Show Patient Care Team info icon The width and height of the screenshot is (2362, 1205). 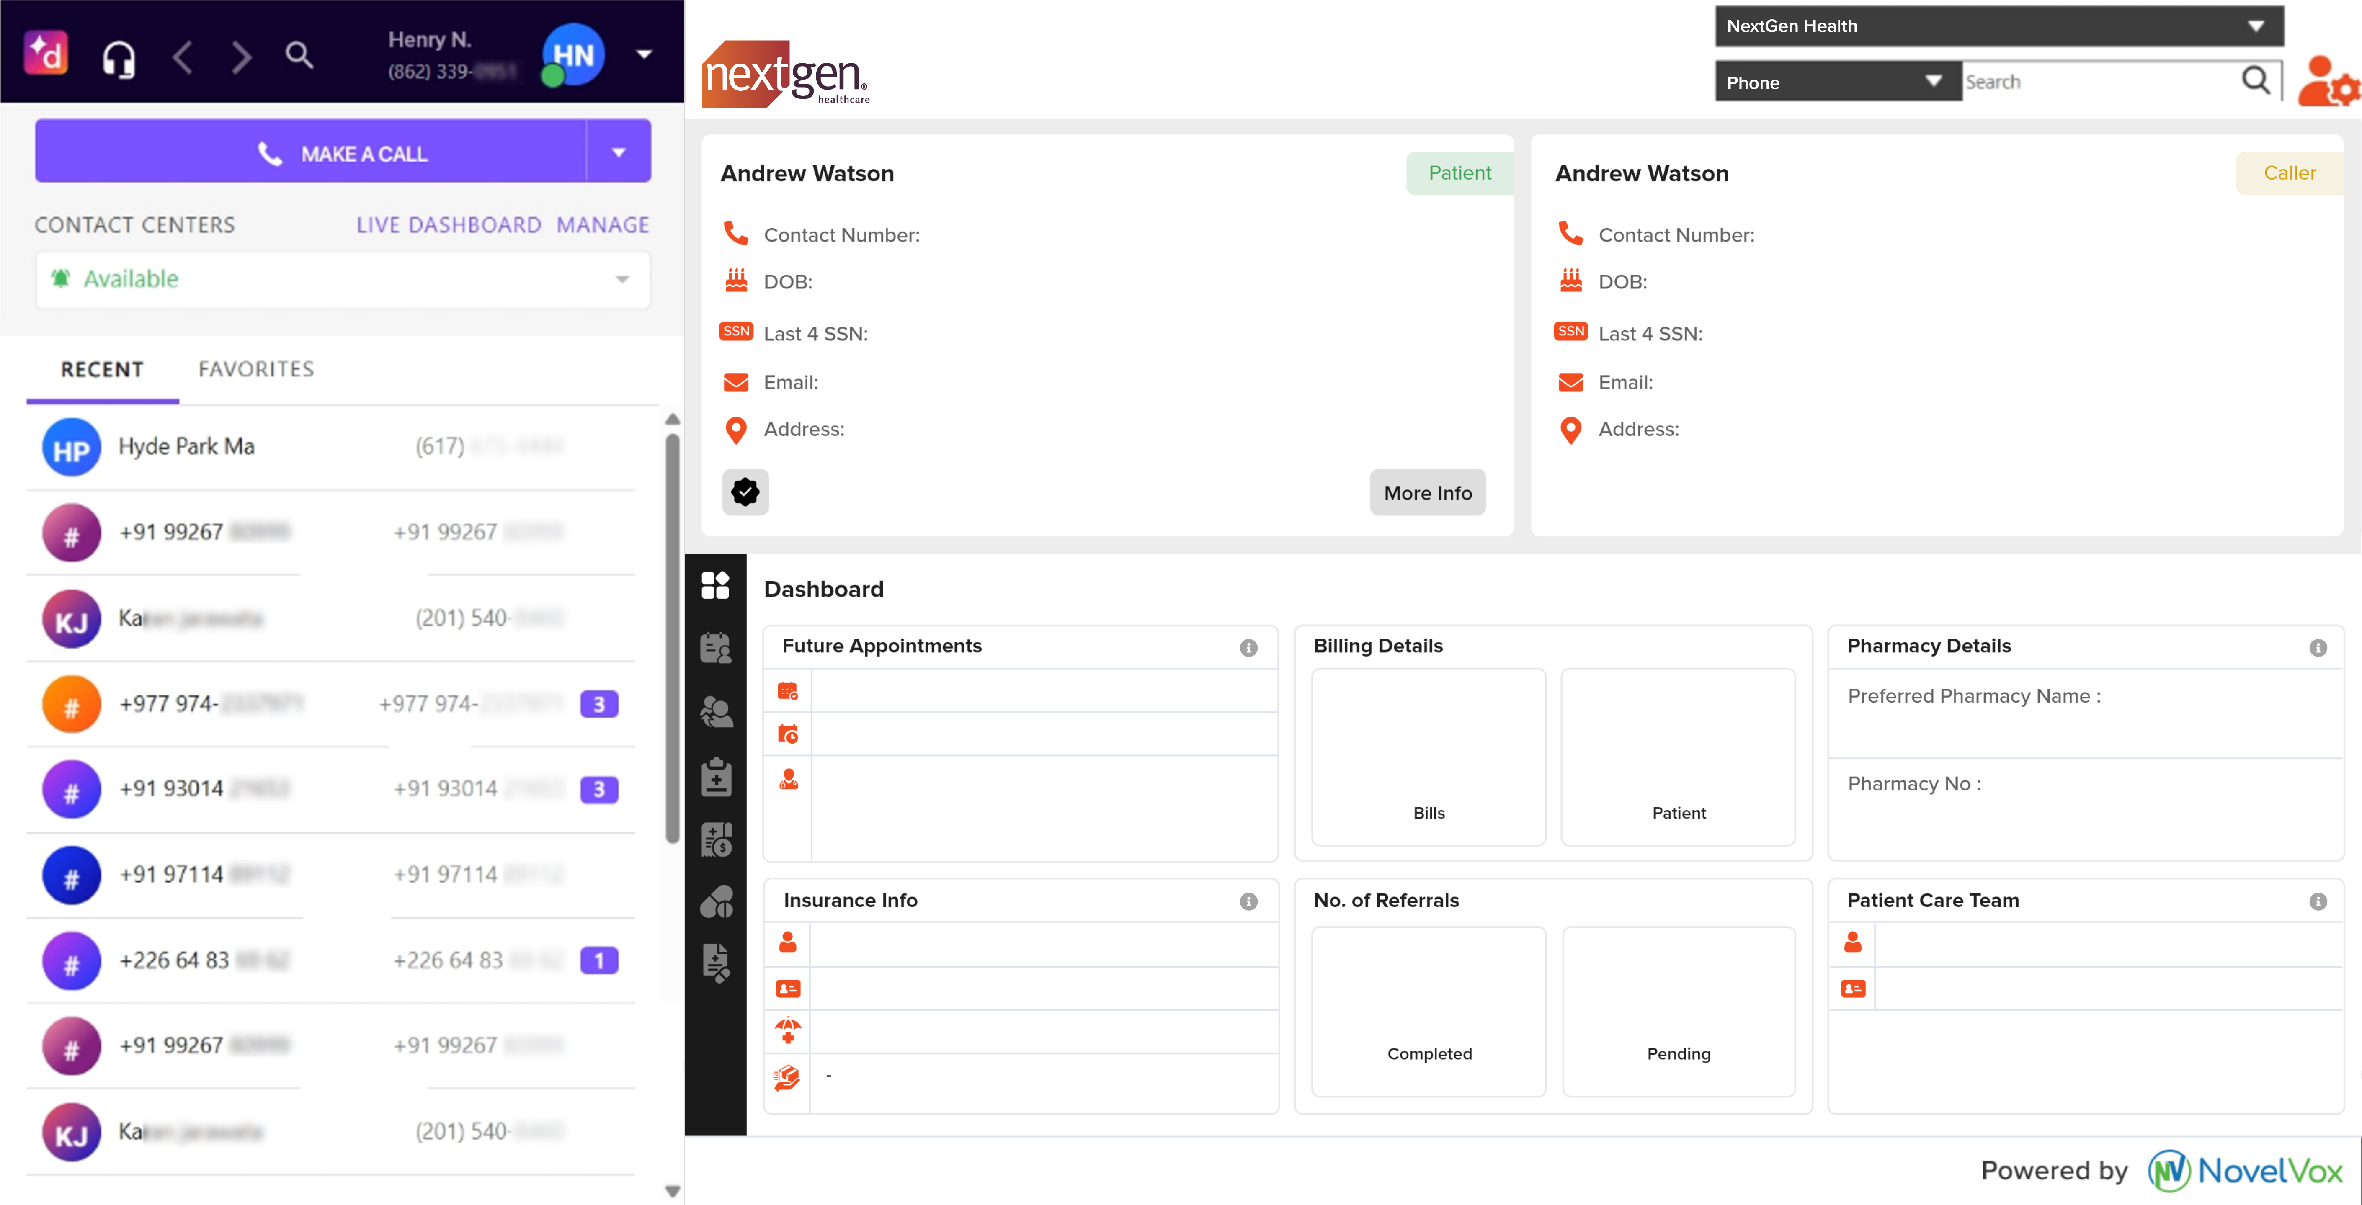click(2318, 901)
